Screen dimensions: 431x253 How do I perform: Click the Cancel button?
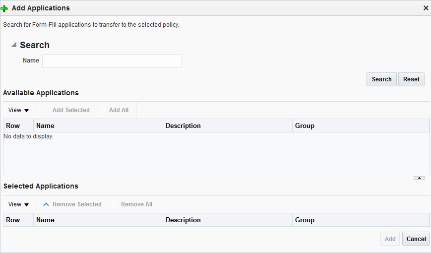pyautogui.click(x=416, y=239)
